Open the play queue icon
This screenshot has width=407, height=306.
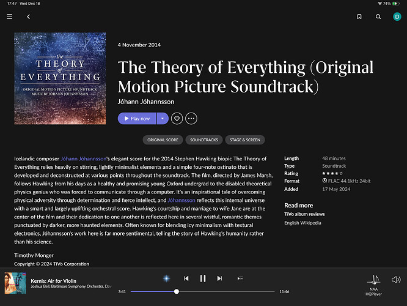tap(240, 278)
